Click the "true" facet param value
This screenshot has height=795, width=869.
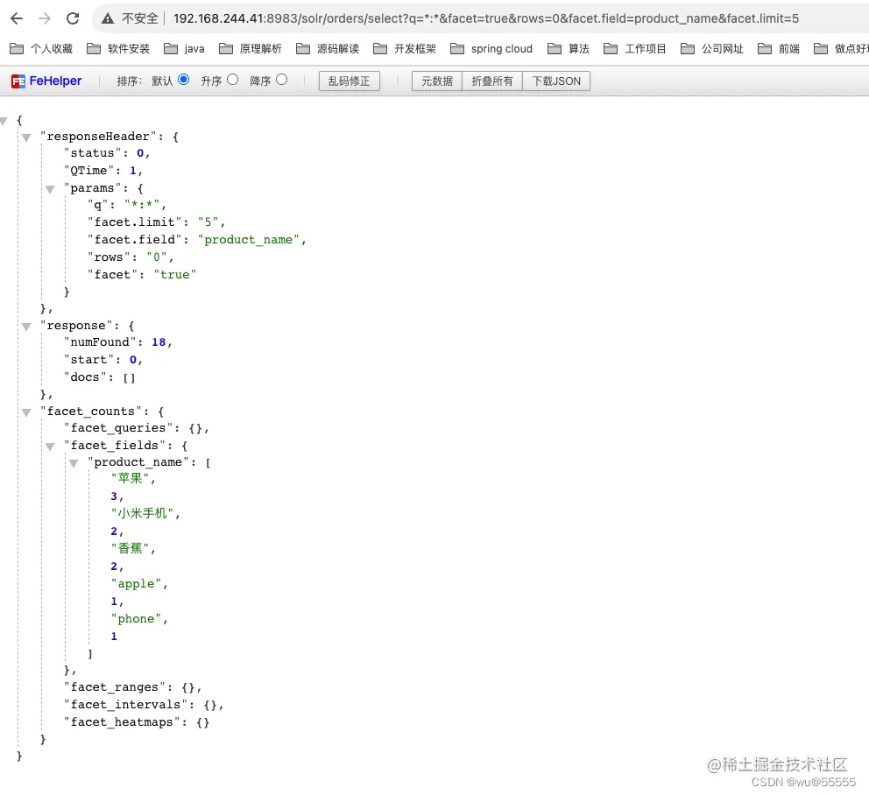tap(175, 275)
